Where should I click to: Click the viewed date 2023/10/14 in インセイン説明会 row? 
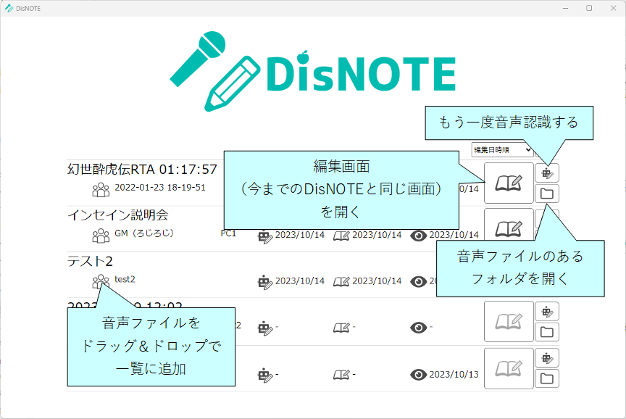454,235
